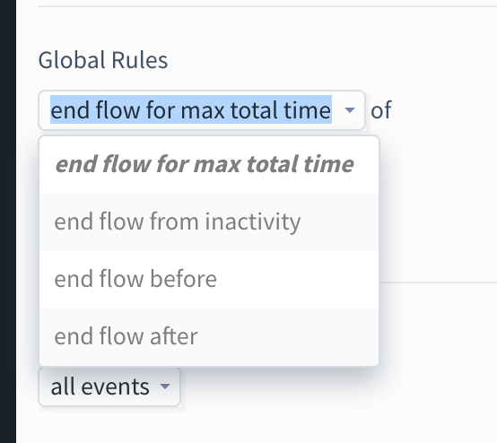The image size is (497, 443).
Task: Toggle the rule-type combo box caret
Action: (x=349, y=110)
